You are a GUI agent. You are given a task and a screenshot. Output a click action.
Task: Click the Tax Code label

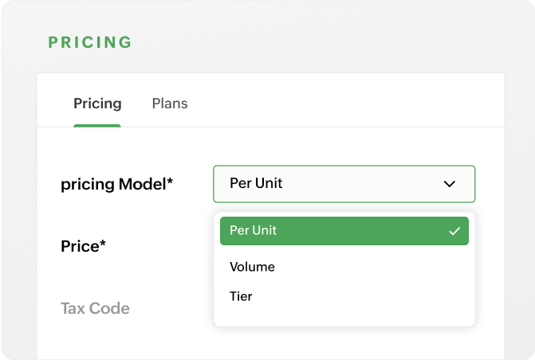[x=95, y=308]
